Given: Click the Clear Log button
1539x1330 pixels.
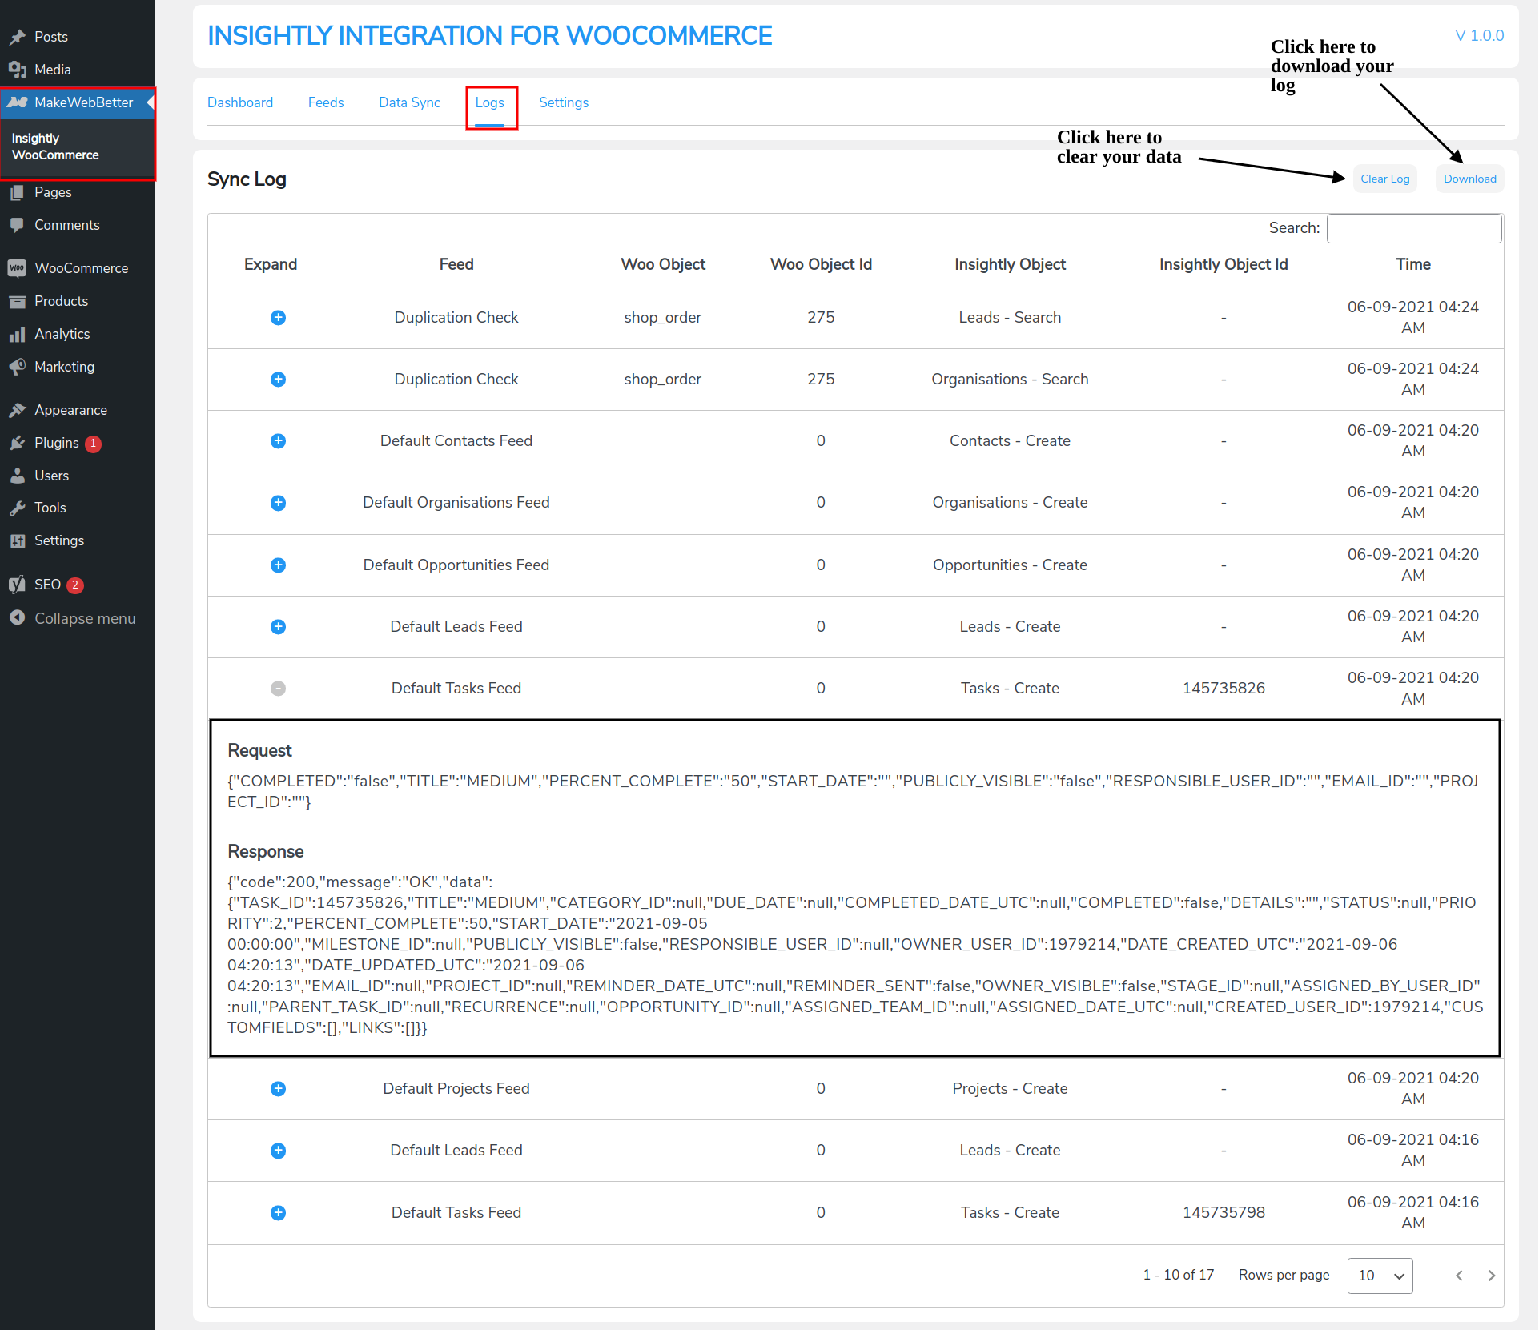Looking at the screenshot, I should click(x=1384, y=179).
